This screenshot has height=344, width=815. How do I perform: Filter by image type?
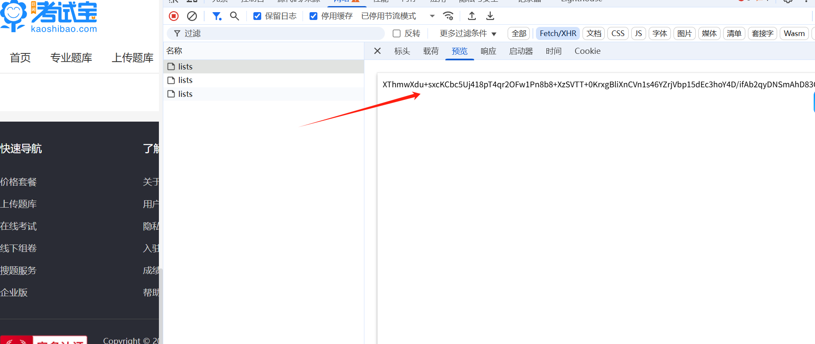pos(684,33)
